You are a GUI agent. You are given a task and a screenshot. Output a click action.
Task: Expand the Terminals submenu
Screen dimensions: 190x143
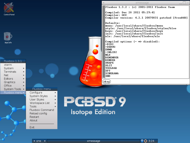[x=13, y=72]
